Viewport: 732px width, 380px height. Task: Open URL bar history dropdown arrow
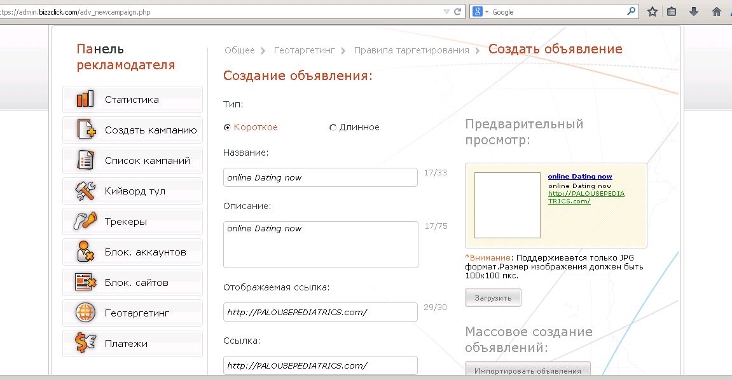click(x=446, y=11)
